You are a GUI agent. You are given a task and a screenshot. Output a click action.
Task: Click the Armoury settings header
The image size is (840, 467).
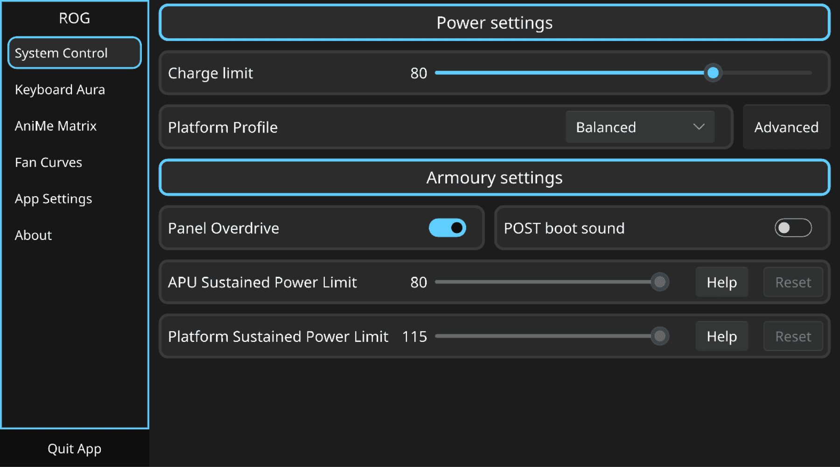[x=495, y=177]
